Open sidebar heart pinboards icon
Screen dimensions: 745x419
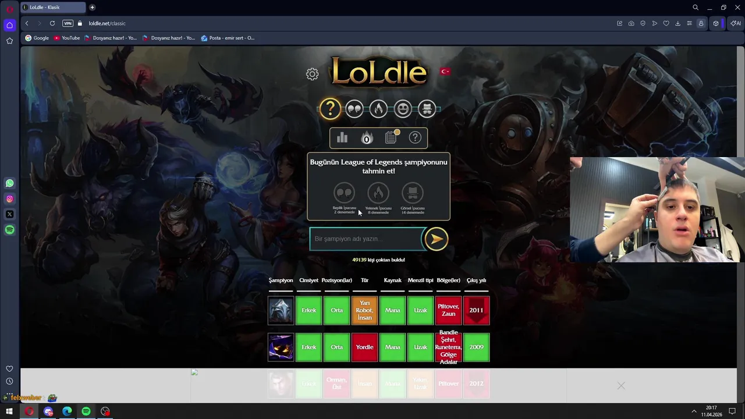click(9, 368)
